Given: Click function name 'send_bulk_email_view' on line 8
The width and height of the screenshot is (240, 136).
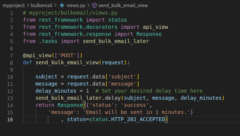Looking at the screenshot, I should tap(67, 62).
